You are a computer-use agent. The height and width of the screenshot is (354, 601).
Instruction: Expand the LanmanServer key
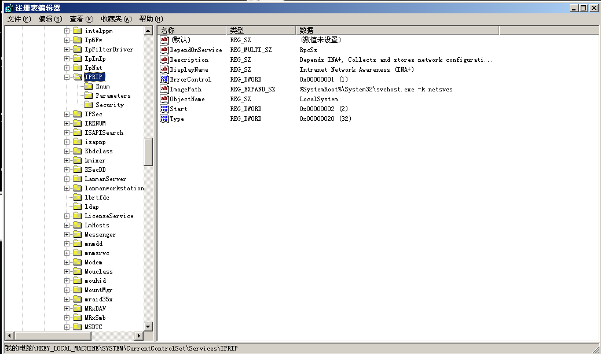67,179
